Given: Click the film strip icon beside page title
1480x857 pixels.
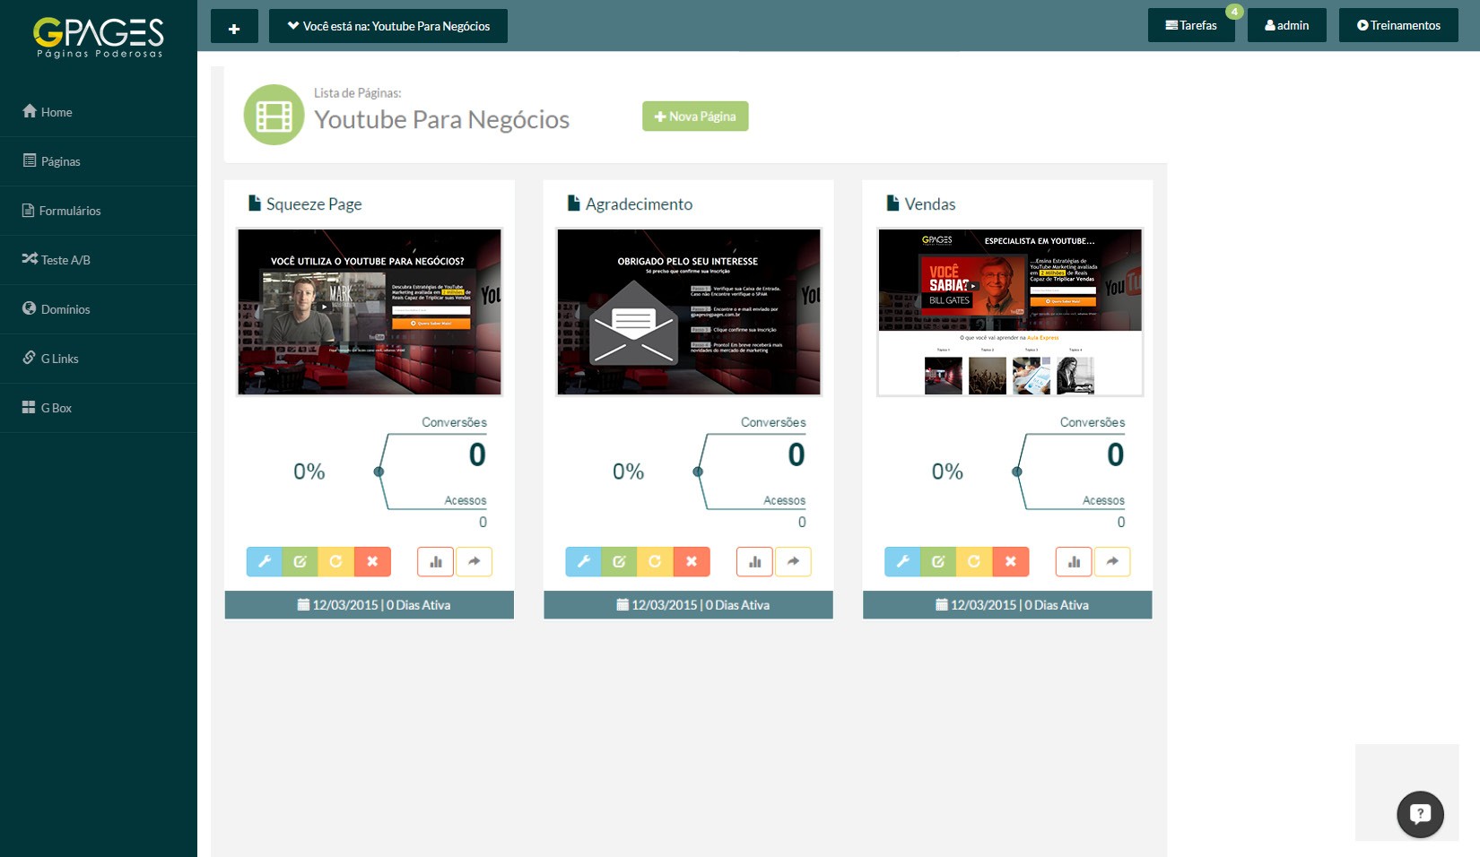Looking at the screenshot, I should coord(274,116).
